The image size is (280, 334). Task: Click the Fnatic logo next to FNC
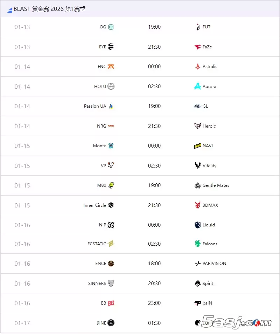tap(111, 67)
